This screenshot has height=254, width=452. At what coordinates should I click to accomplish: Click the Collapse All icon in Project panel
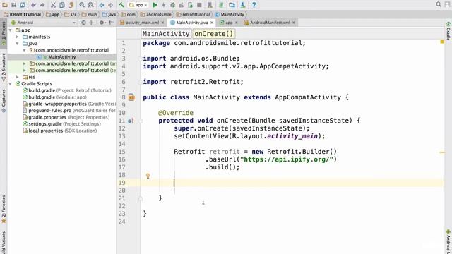click(x=91, y=23)
